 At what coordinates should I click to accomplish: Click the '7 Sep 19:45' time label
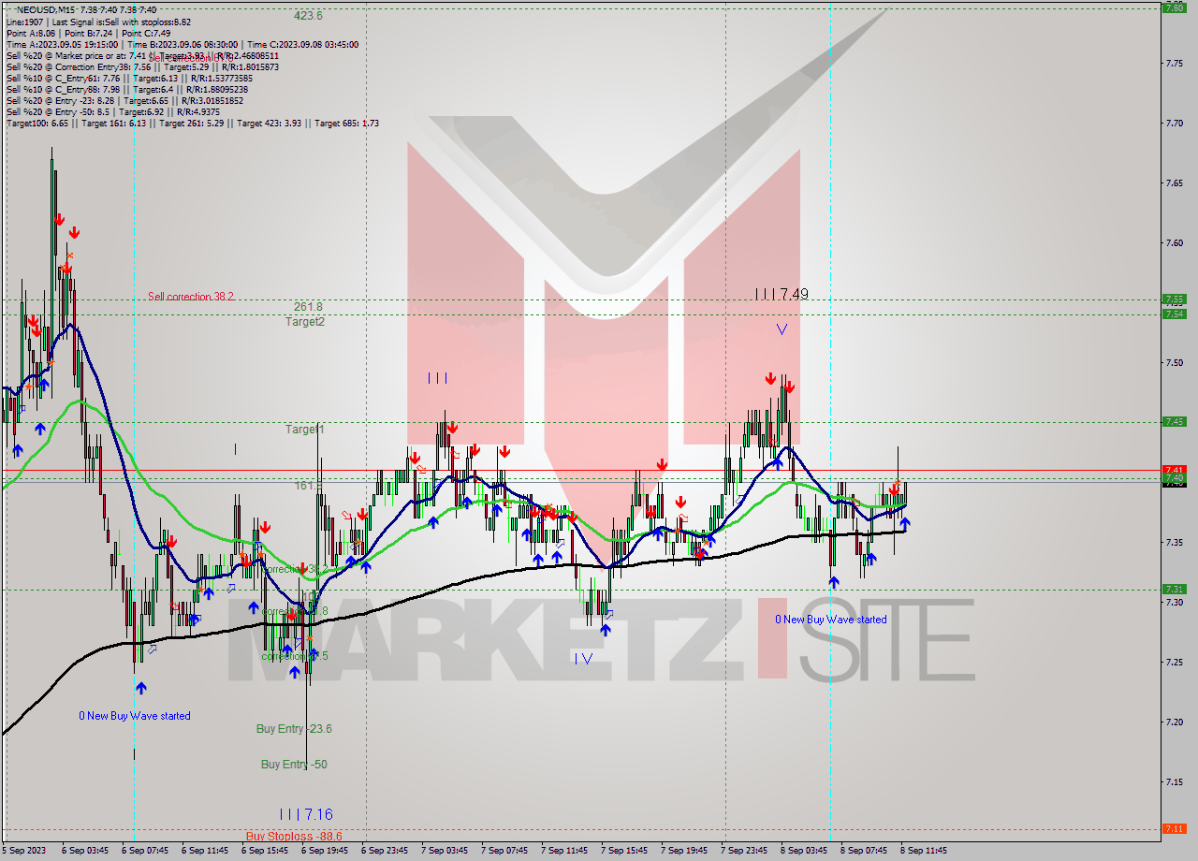(x=684, y=851)
